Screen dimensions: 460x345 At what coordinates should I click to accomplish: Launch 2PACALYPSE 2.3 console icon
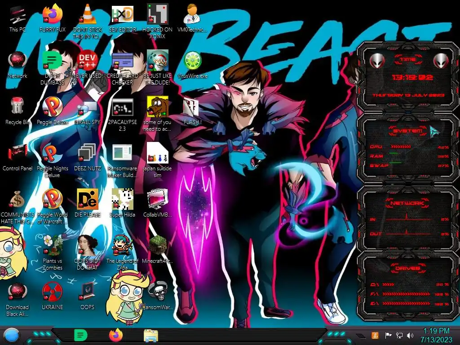(x=122, y=115)
